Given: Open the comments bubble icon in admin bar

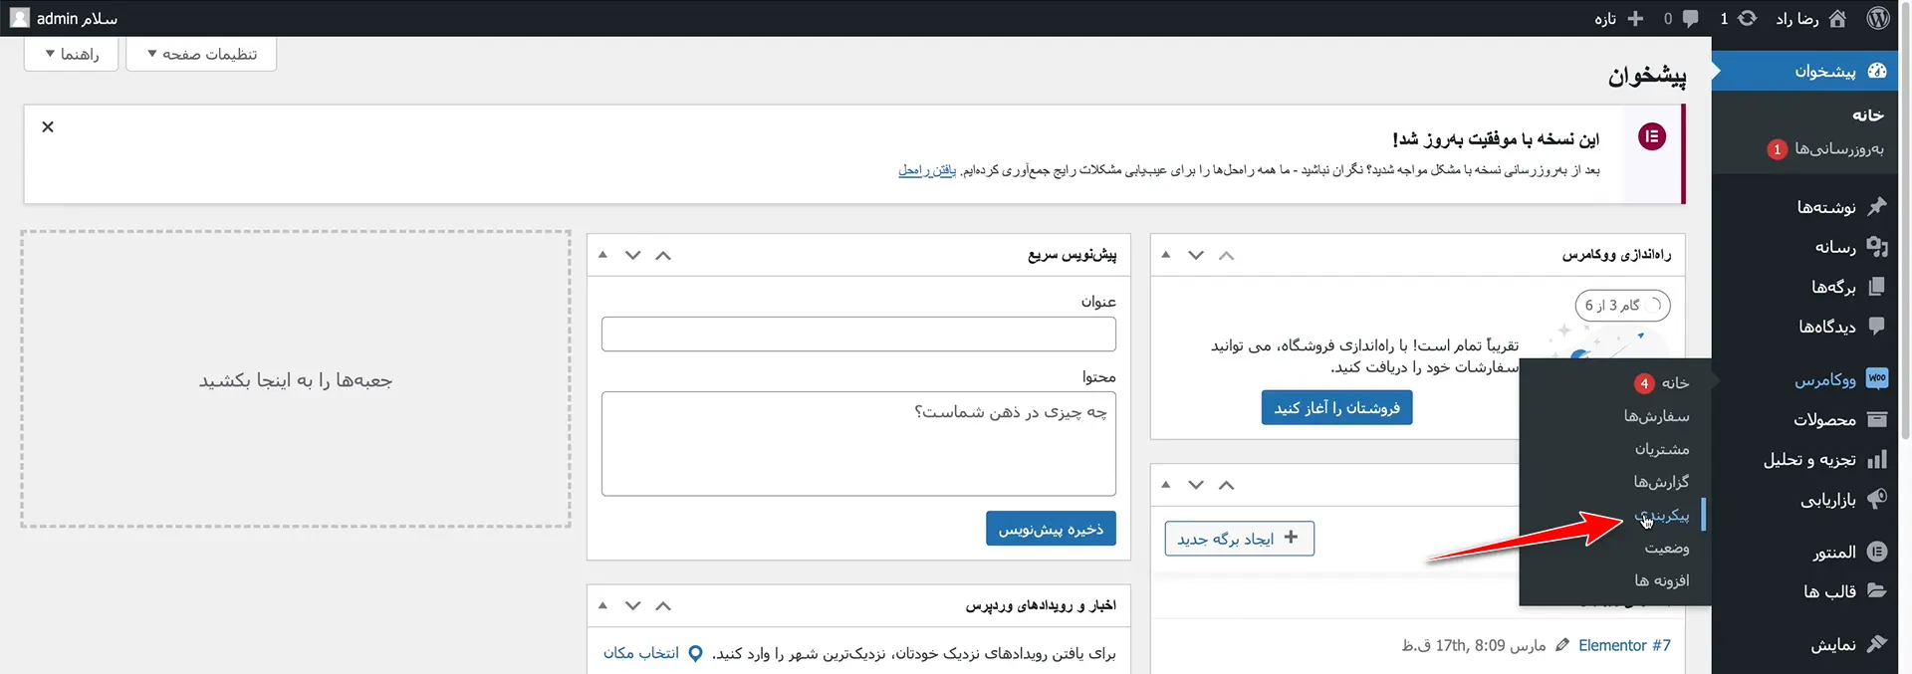Looking at the screenshot, I should 1690,19.
